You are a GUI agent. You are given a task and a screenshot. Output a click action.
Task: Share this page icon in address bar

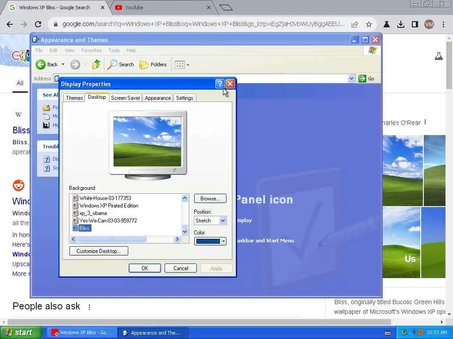click(355, 25)
